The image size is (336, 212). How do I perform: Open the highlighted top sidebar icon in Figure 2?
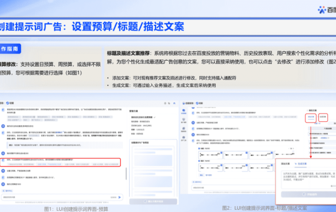[184, 111]
